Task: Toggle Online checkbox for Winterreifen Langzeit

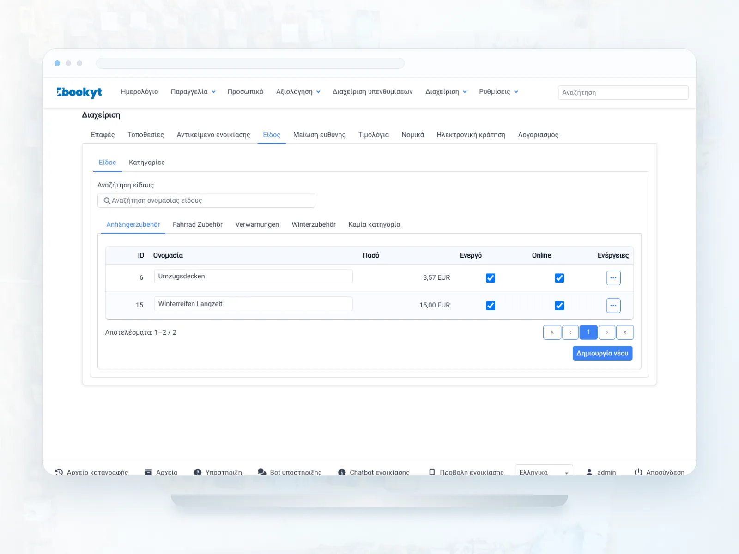Action: [x=559, y=306]
